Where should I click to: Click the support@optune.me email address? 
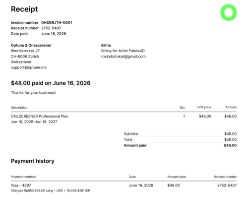(29, 67)
